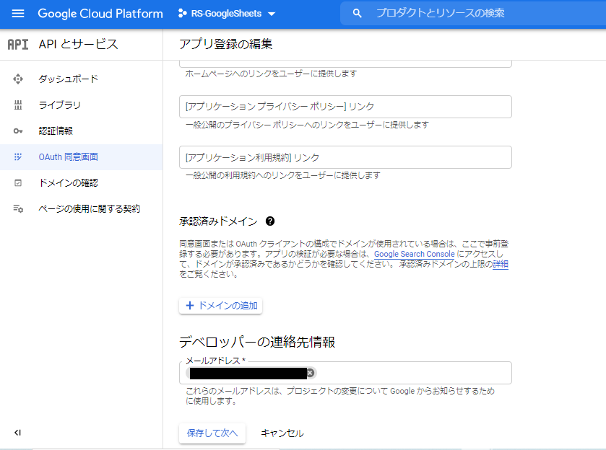Click the 承認済みドメイン heading text

click(x=218, y=221)
